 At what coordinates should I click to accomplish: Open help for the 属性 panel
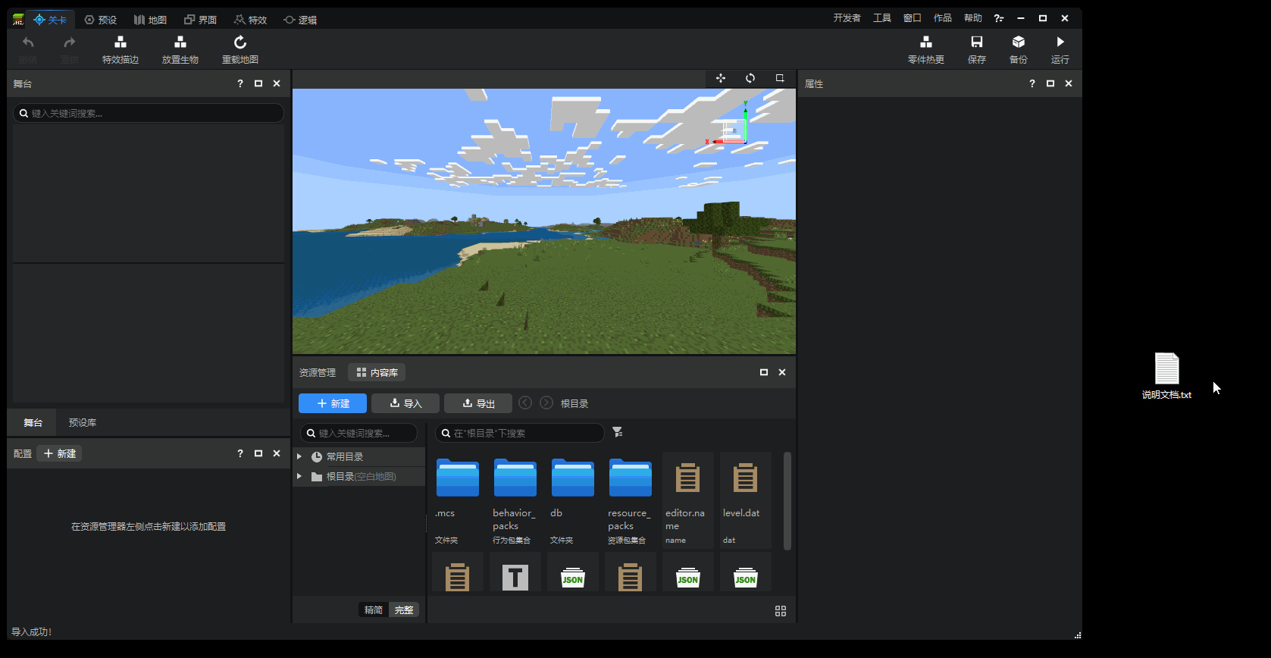[1032, 83]
